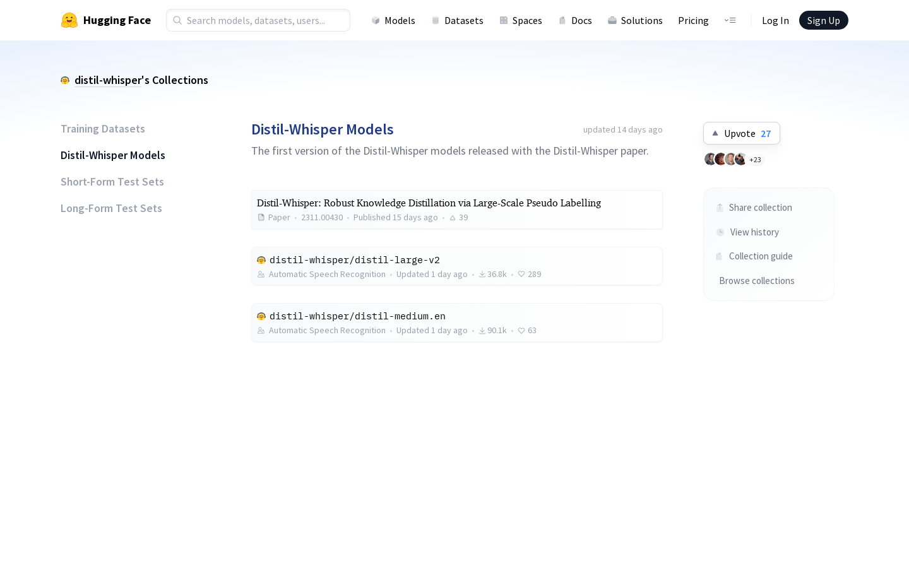Open View history
909x568 pixels.
[748, 232]
